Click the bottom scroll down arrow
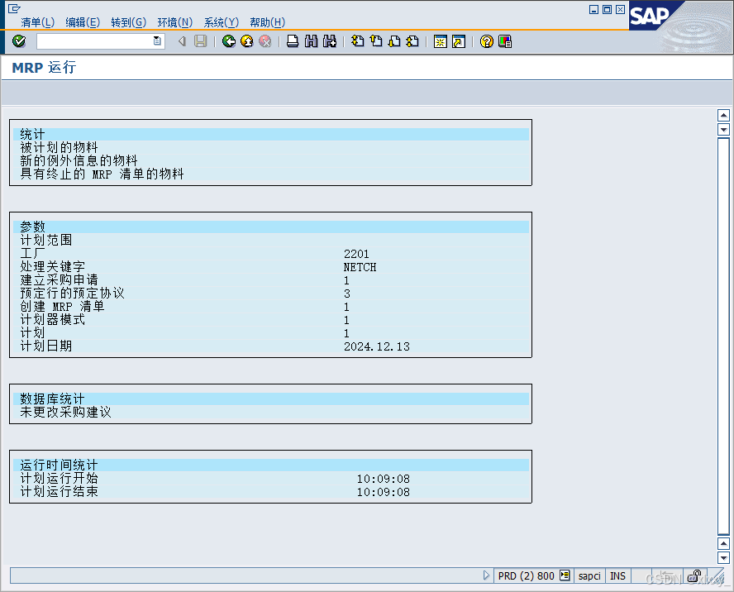The height and width of the screenshot is (592, 734). (x=724, y=558)
